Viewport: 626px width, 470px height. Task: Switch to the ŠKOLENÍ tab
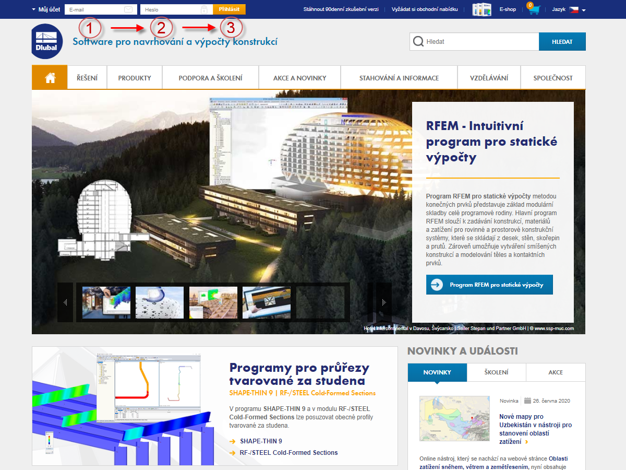click(x=497, y=372)
